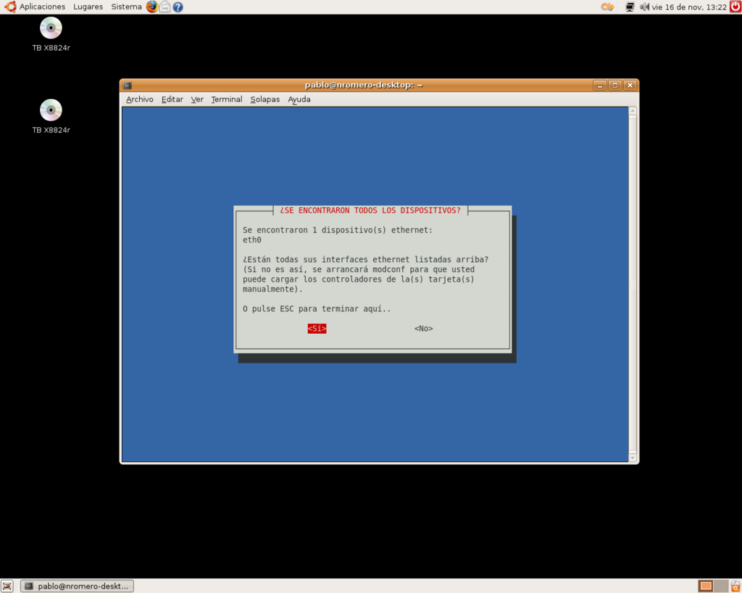
Task: Click the window title pablo@nromero-desktop: ~
Action: pyautogui.click(x=364, y=85)
